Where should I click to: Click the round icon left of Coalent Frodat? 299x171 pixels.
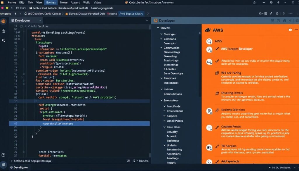coord(209,128)
